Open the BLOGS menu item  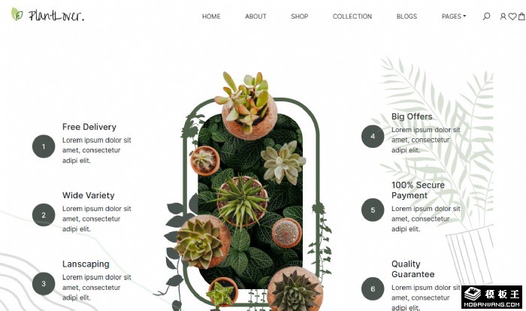407,16
